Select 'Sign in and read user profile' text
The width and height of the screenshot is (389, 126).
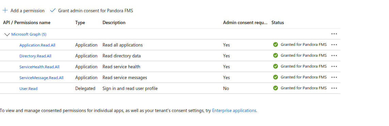(130, 88)
